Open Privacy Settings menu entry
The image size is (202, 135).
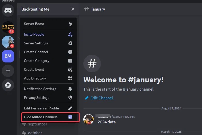37,98
